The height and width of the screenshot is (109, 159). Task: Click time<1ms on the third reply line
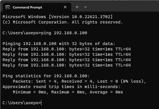[102, 60]
